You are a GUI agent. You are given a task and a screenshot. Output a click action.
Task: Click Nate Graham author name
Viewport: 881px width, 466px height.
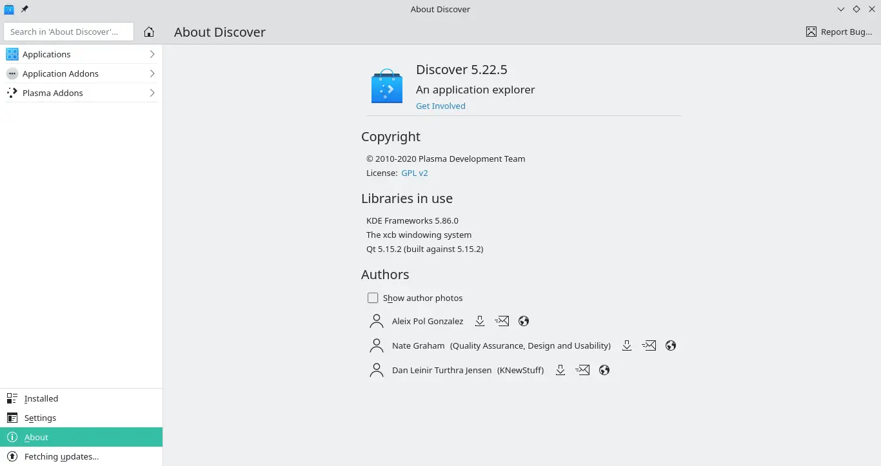[419, 345]
